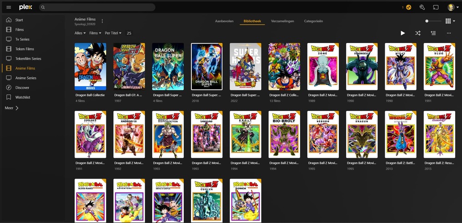Open Return of Cooler poster

pyautogui.click(x=207, y=201)
